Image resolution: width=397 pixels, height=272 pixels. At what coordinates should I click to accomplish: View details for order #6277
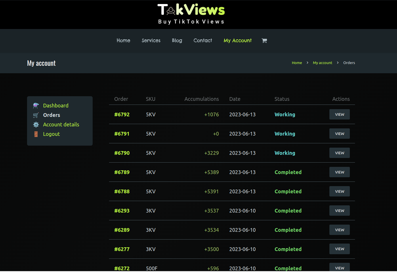(x=339, y=249)
